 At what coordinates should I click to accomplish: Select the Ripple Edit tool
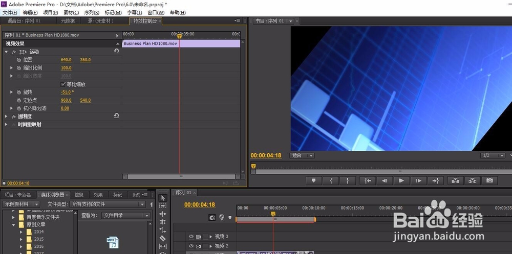pos(163,214)
